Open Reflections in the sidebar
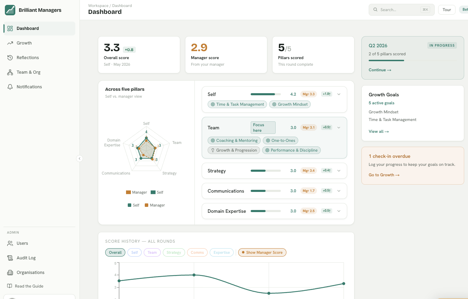The width and height of the screenshot is (468, 299). (x=39, y=58)
